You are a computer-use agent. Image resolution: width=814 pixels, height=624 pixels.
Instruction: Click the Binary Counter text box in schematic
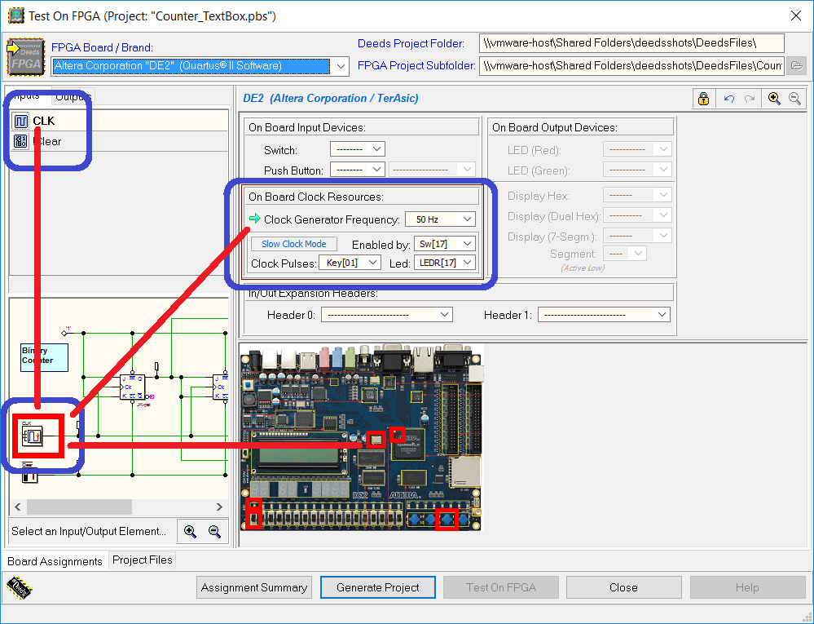point(44,357)
